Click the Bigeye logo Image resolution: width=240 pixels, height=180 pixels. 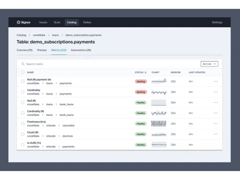point(24,23)
